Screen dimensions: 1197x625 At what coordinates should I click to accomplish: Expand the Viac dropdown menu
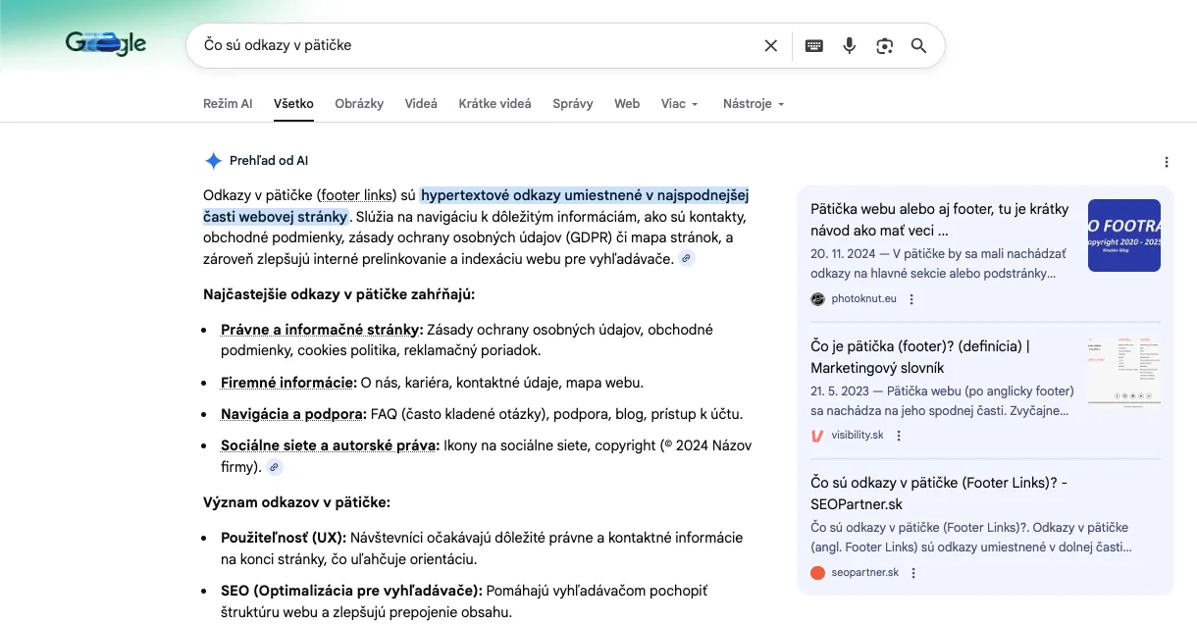(x=679, y=104)
